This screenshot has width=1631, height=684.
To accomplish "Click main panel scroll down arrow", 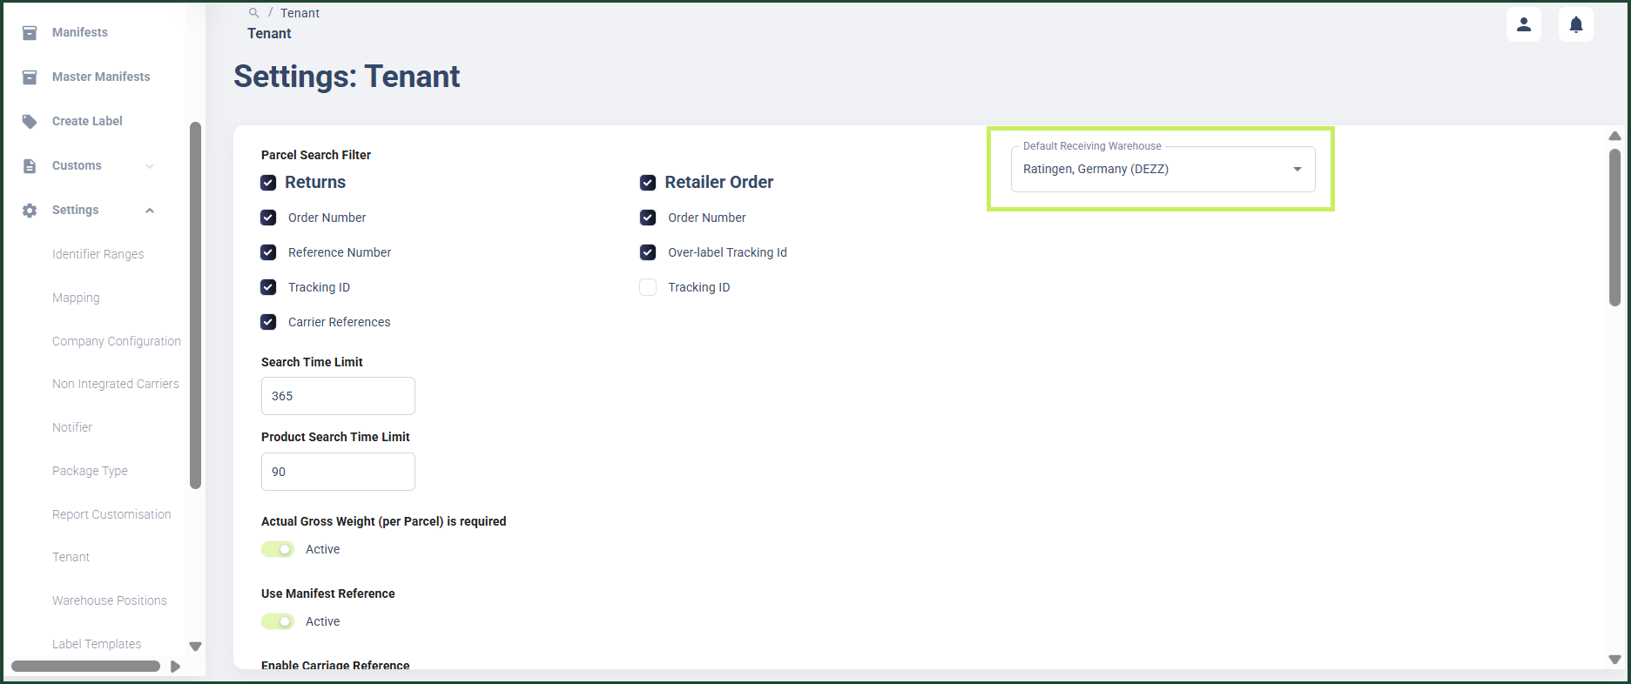I will (1614, 660).
